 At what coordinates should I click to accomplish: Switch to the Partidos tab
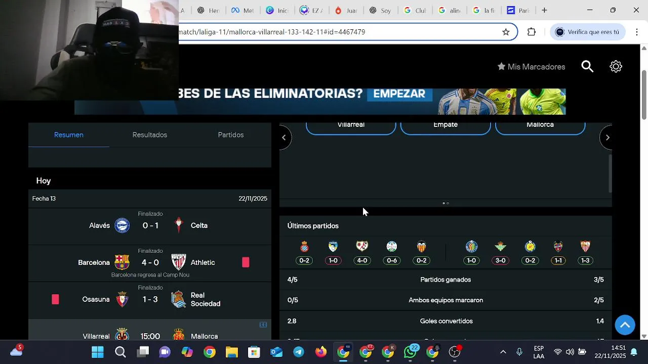231,135
